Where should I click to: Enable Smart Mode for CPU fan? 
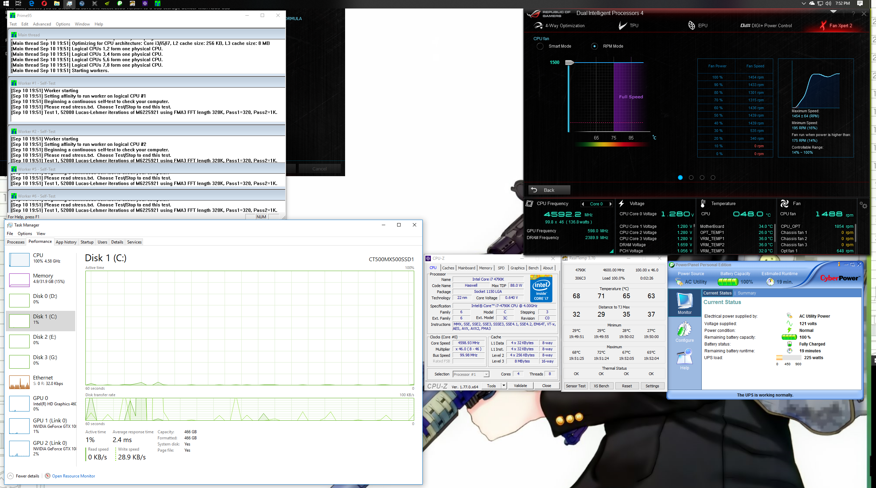540,46
